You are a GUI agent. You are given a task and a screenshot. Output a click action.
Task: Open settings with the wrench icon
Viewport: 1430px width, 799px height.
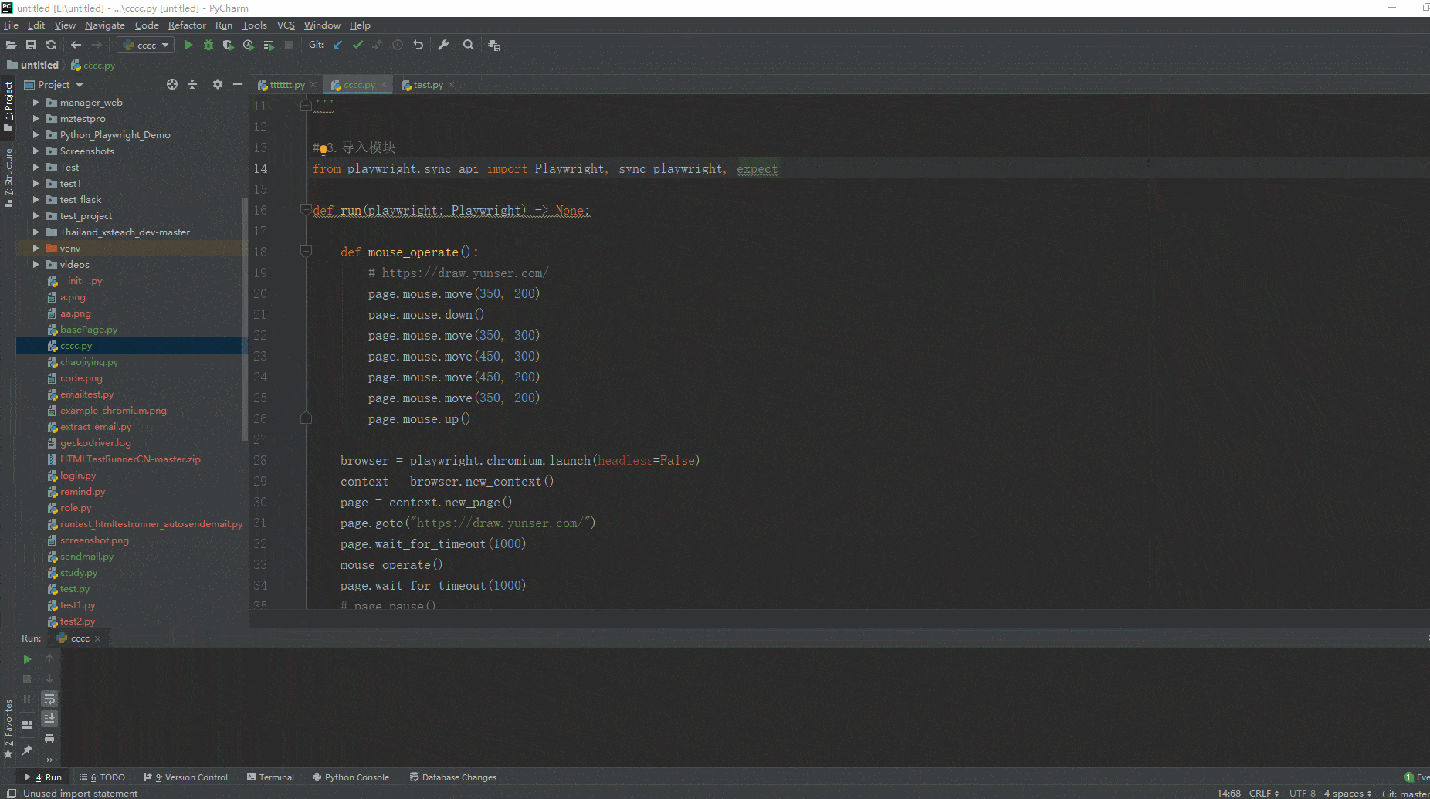point(443,46)
